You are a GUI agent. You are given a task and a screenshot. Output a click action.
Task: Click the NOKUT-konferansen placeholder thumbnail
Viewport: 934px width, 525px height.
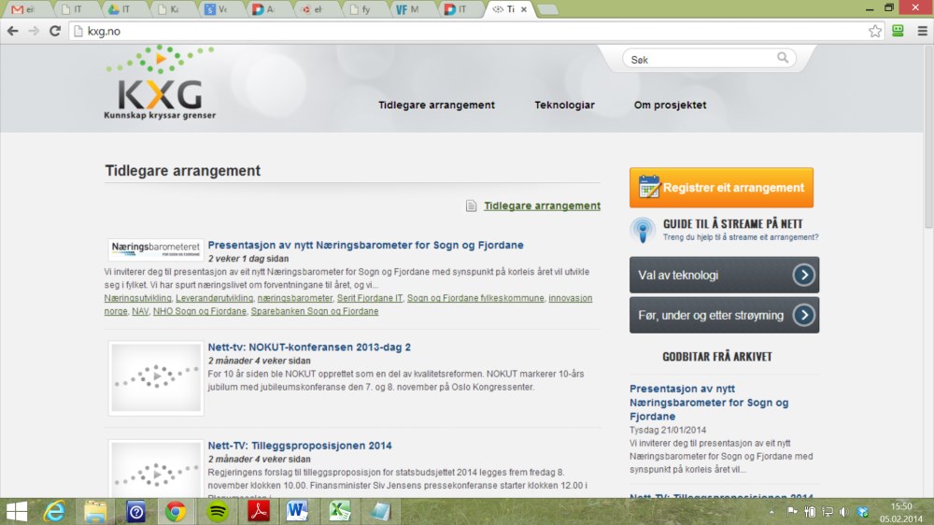[156, 377]
